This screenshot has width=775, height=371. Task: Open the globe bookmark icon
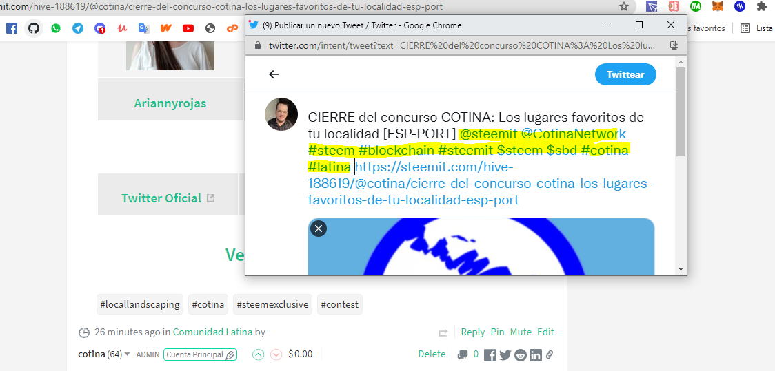point(210,28)
